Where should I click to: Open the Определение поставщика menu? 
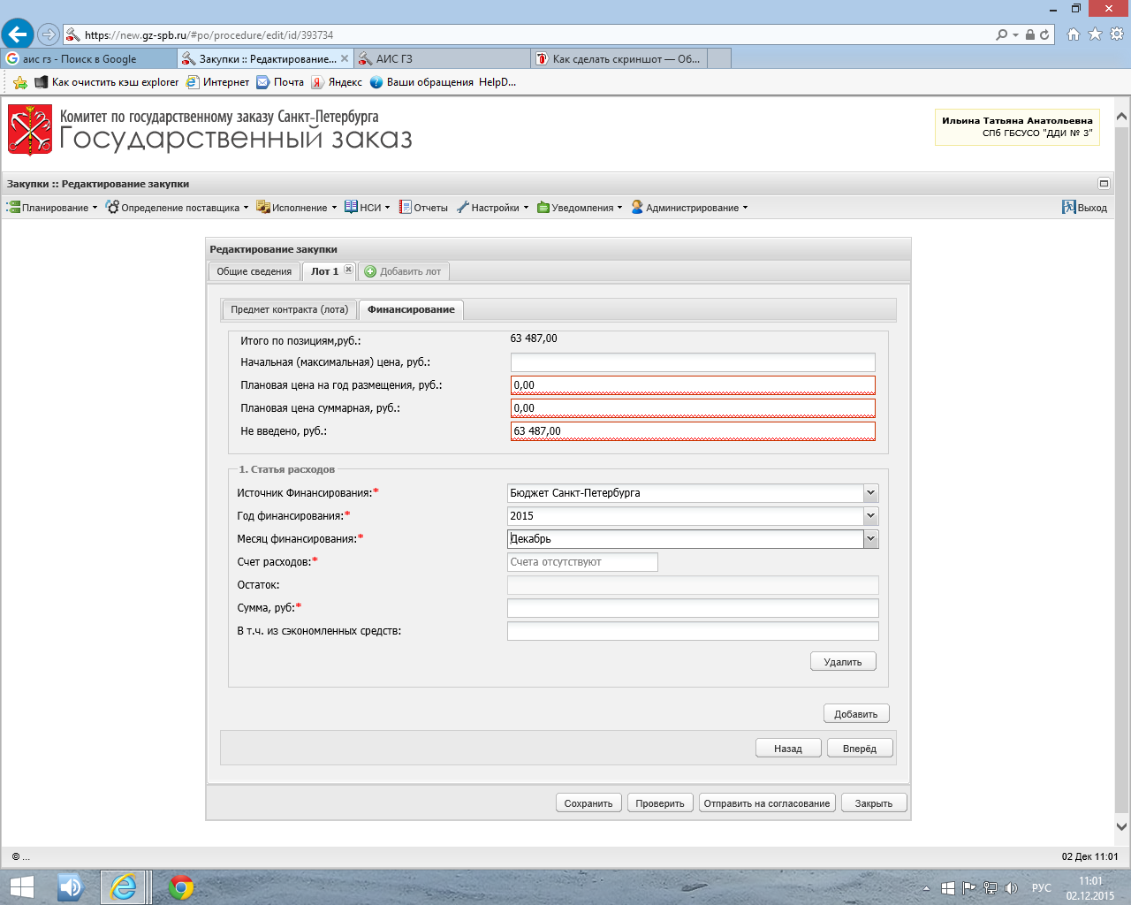point(178,208)
